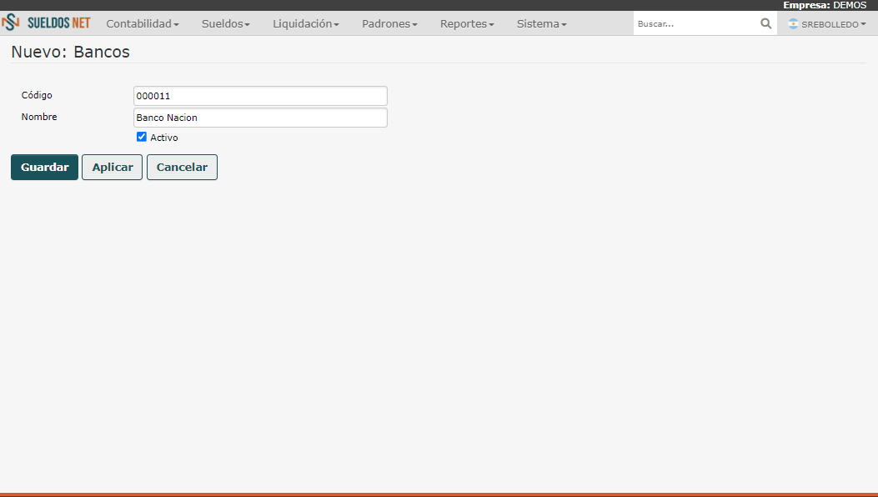Screen dimensions: 878x497
Task: Click the Código label
Action: [x=37, y=95]
